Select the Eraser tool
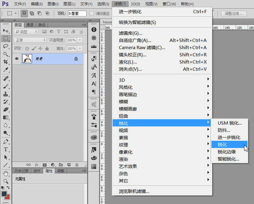254x204 pixels. [x=6, y=110]
